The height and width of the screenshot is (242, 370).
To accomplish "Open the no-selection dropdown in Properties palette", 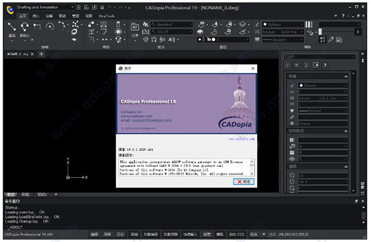I will 319,57.
